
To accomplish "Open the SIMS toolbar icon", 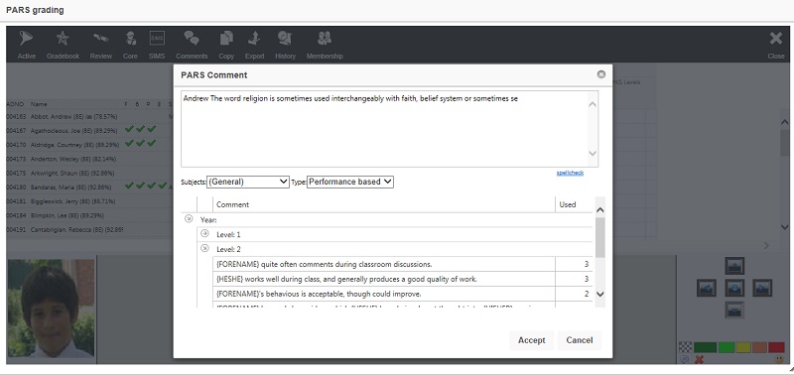I will tap(157, 44).
